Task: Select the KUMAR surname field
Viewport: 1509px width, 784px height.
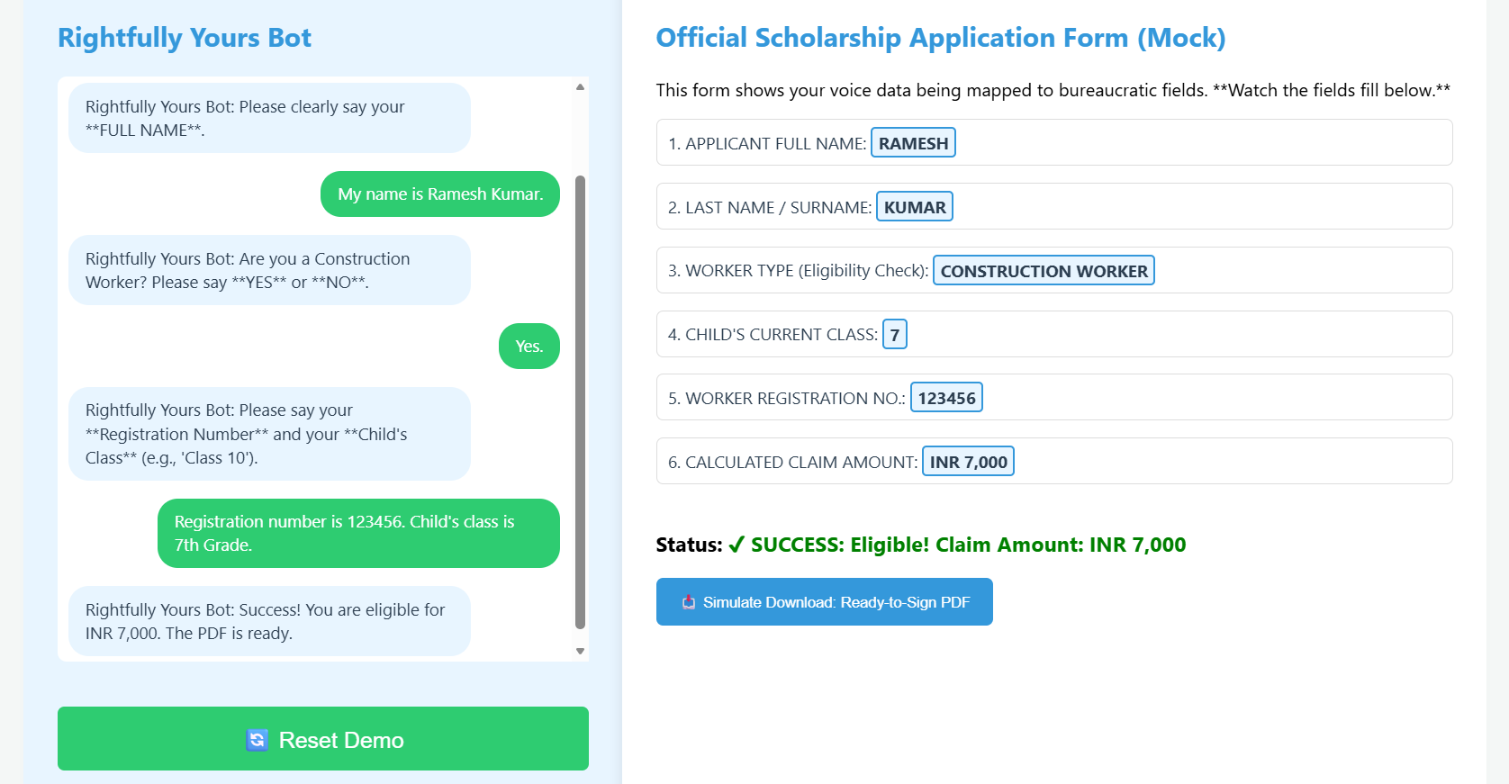Action: pos(914,207)
